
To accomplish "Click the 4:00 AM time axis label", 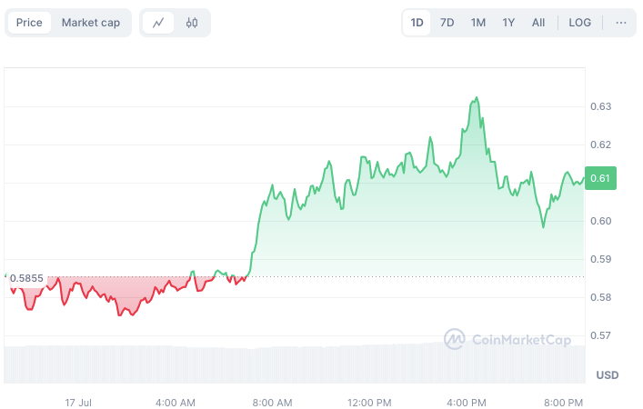I will (x=176, y=403).
